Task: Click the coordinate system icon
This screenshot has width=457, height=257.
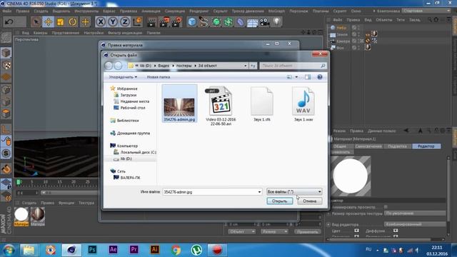Action: click(137, 22)
